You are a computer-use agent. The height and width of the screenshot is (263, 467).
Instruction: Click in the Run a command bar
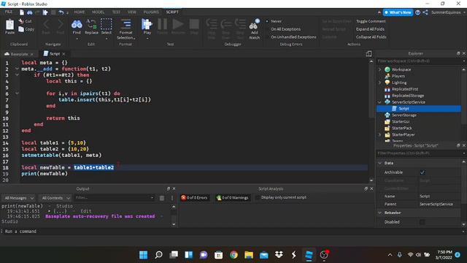point(232,232)
